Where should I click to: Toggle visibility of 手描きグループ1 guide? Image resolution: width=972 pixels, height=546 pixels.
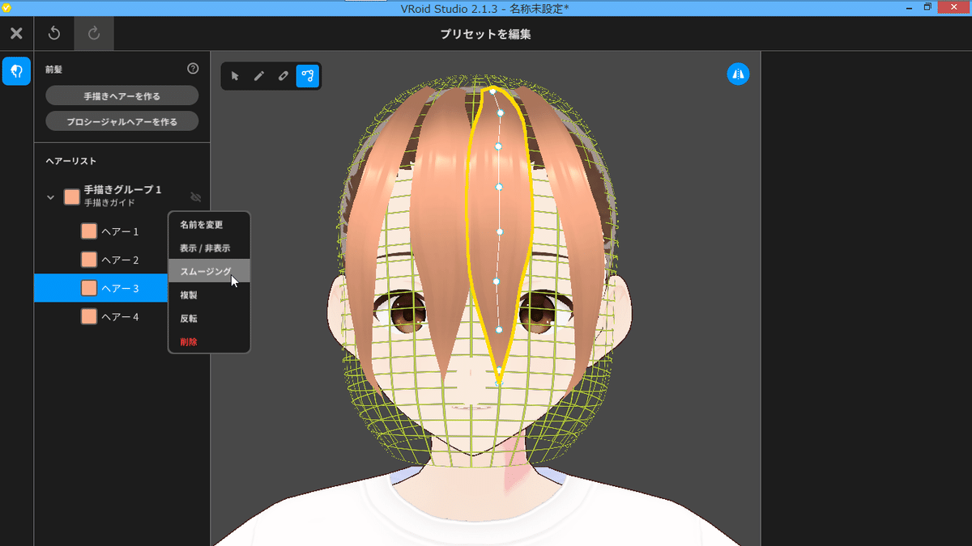coord(195,197)
